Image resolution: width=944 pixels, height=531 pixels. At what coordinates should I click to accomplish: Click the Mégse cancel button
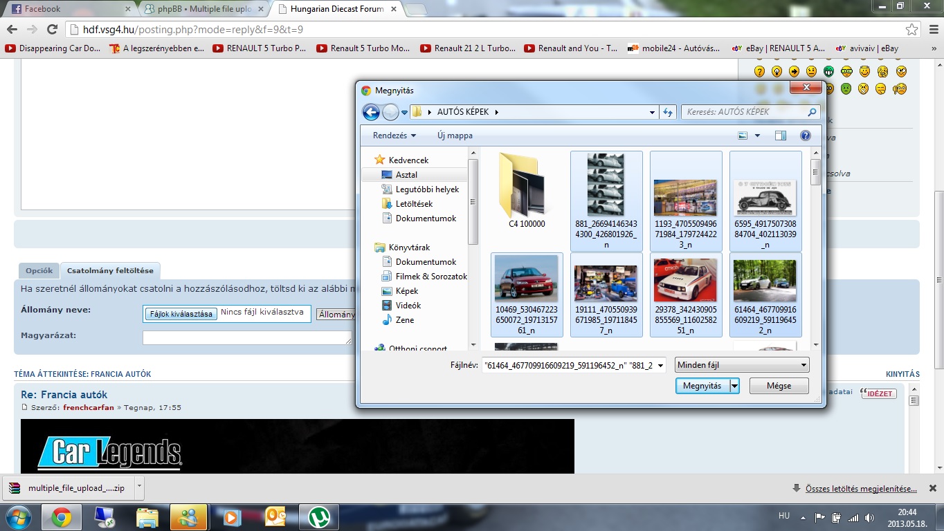click(779, 386)
